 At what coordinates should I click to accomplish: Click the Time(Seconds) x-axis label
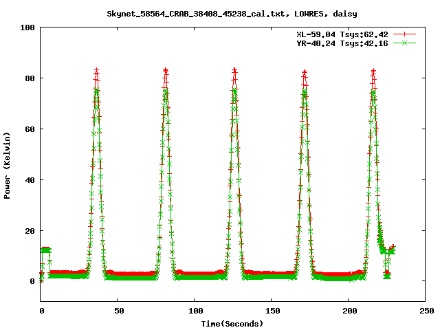232,324
